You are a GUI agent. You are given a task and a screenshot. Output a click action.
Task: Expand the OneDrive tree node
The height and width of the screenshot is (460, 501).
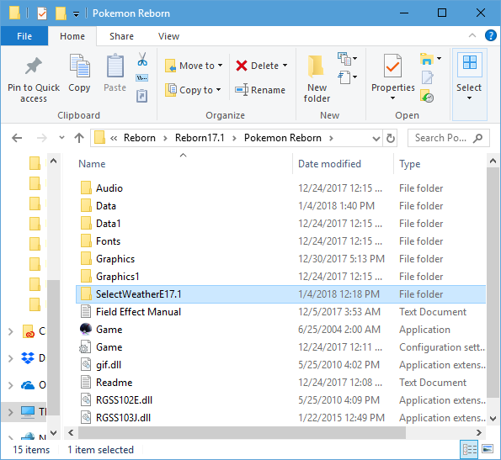coord(10,385)
